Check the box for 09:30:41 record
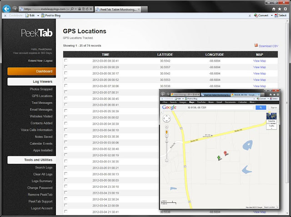291x217 pixels. [x=65, y=60]
